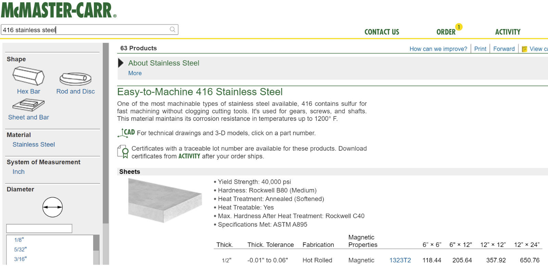Filter by Stainless Steel material
548x277 pixels.
pyautogui.click(x=34, y=144)
